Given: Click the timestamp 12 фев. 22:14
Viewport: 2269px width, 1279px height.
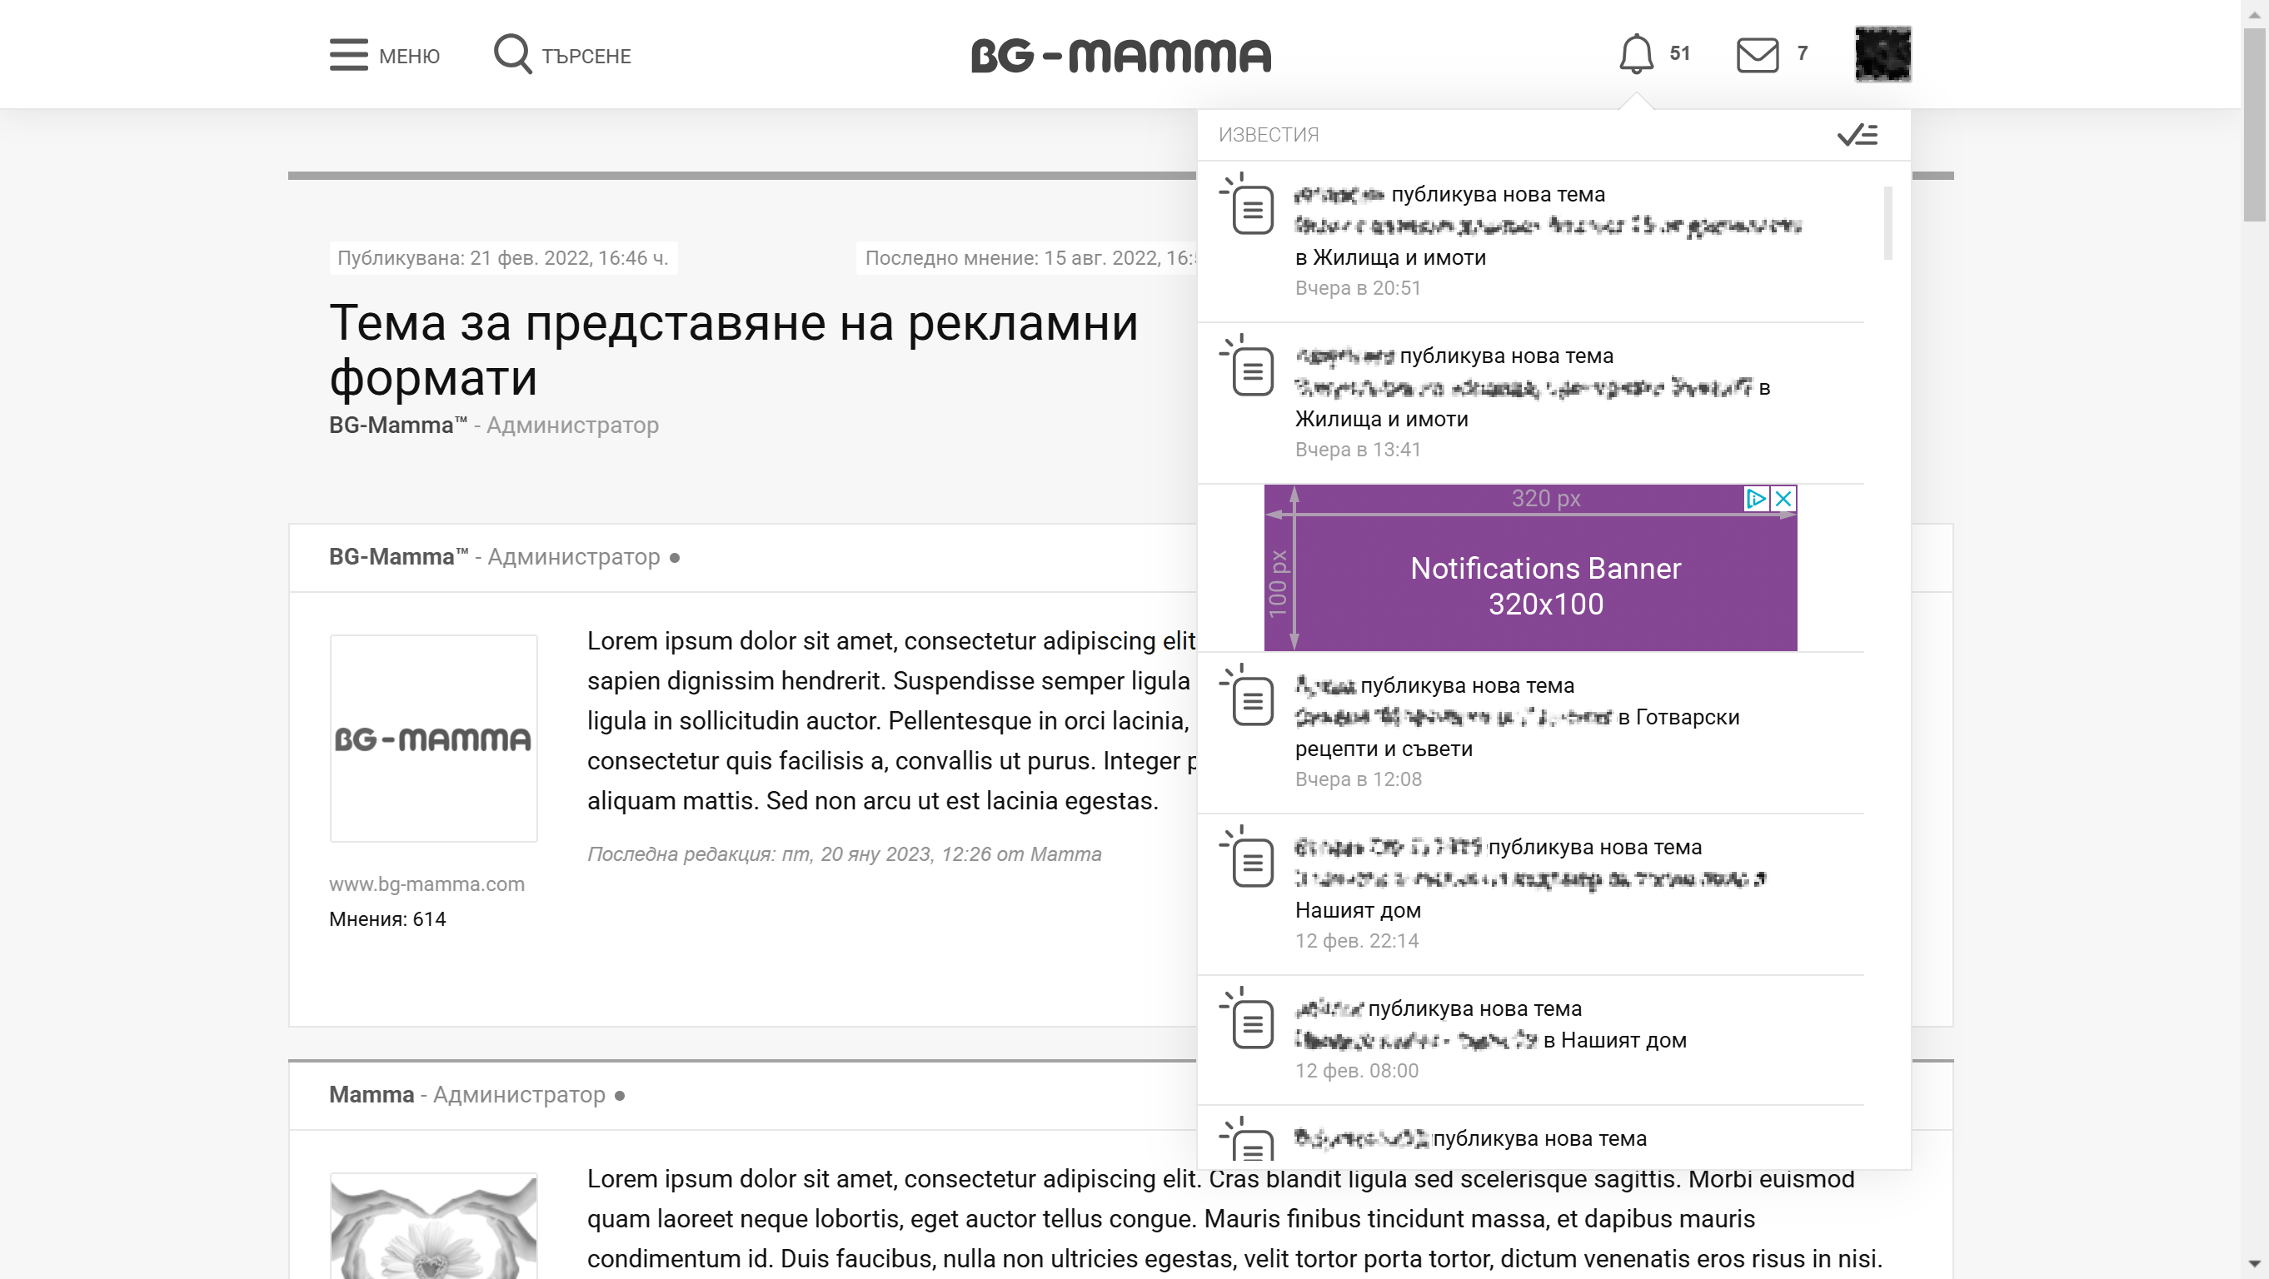Looking at the screenshot, I should (x=1356, y=942).
